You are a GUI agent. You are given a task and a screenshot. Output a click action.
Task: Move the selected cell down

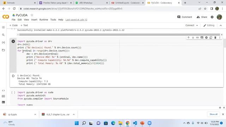click(193, 38)
